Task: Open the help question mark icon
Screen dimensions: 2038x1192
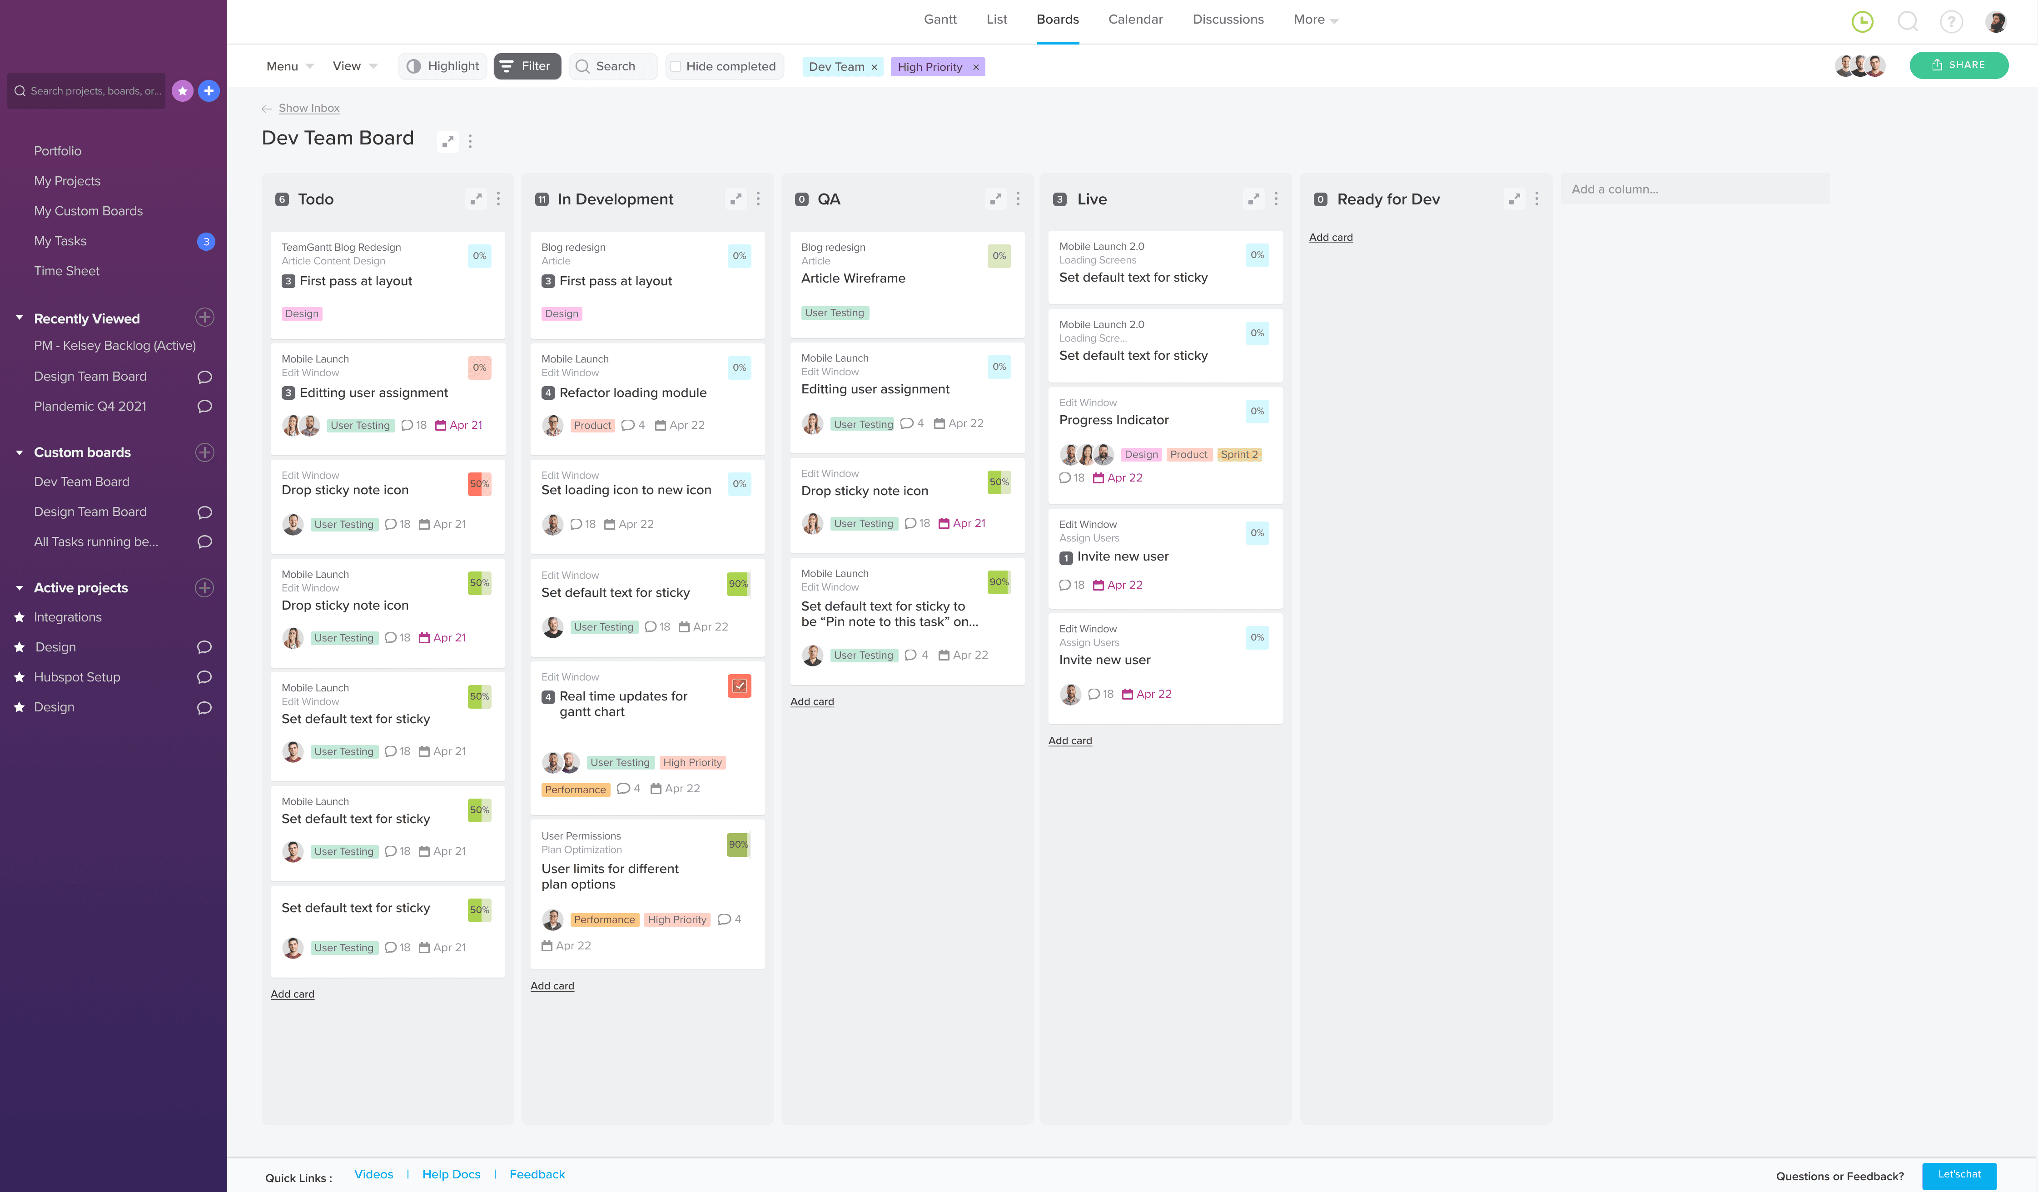Action: click(x=1951, y=22)
